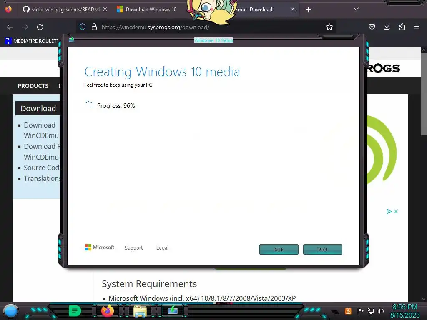The height and width of the screenshot is (320, 427).
Task: Bookmark this page with the star icon
Action: pyautogui.click(x=329, y=27)
